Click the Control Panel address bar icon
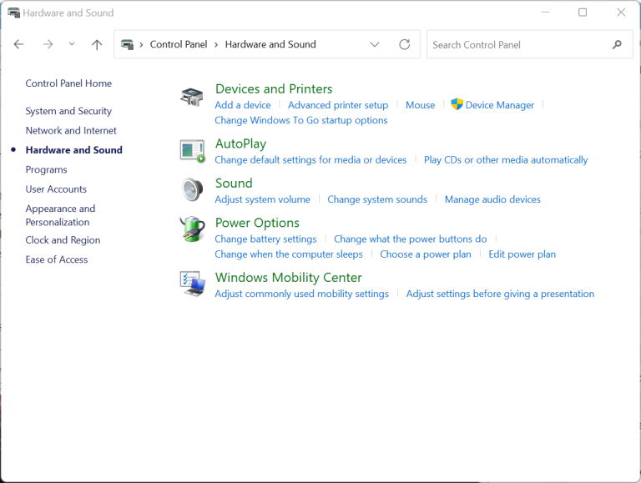This screenshot has height=483, width=641. click(127, 44)
